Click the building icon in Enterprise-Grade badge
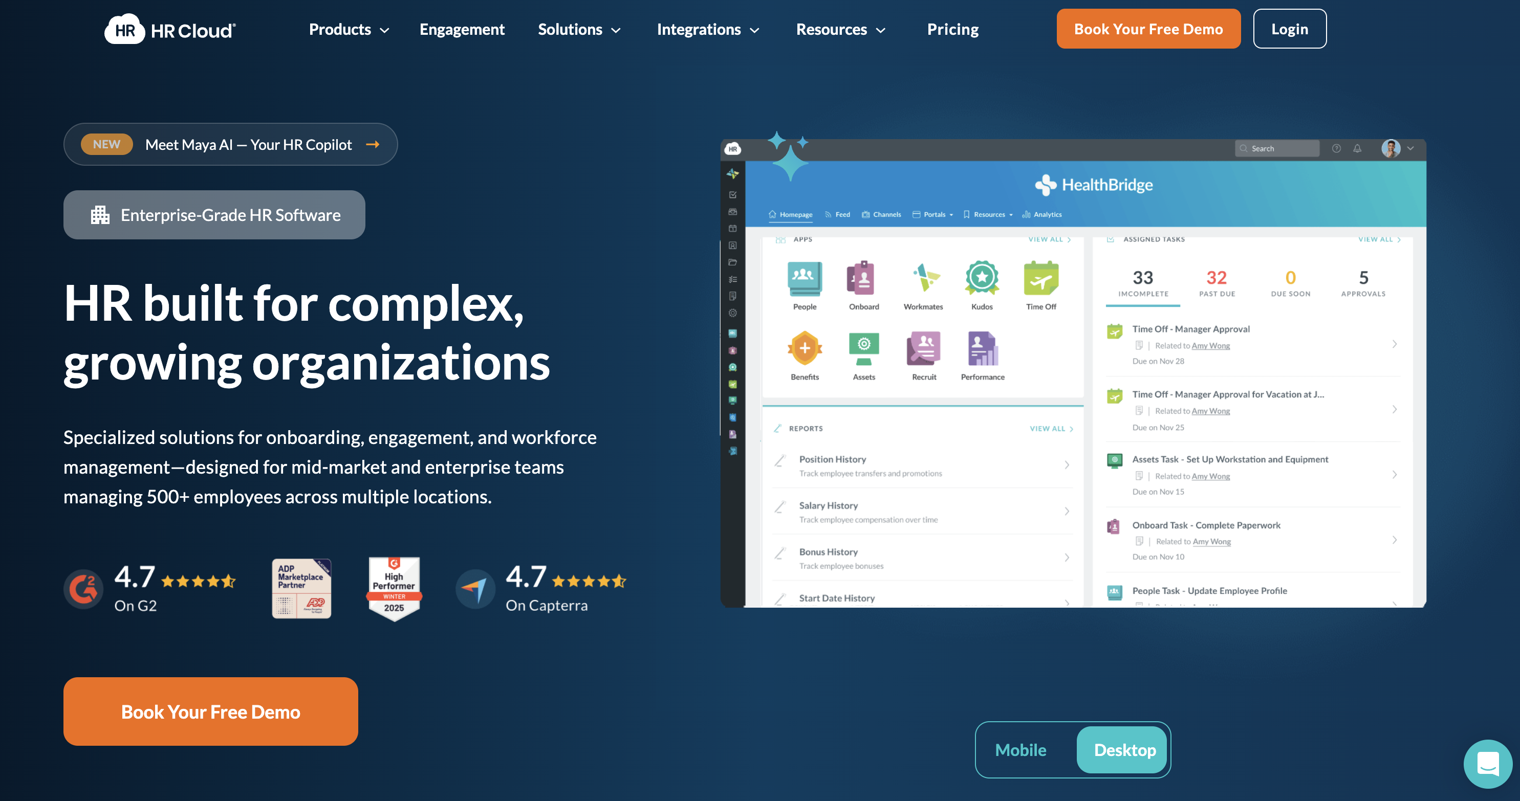The width and height of the screenshot is (1520, 801). (100, 215)
